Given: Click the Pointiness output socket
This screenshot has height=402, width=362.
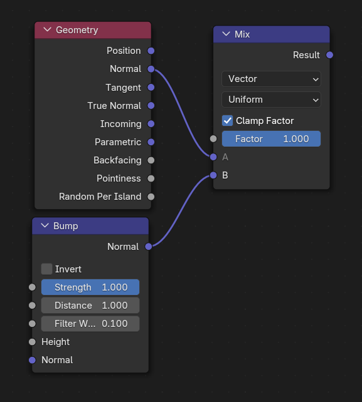Looking at the screenshot, I should 151,178.
